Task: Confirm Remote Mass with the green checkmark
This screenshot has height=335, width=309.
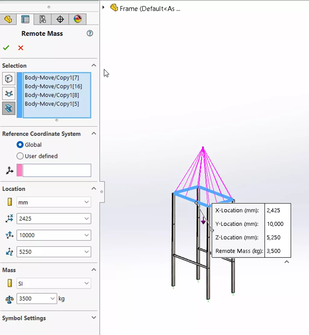Action: [6, 48]
